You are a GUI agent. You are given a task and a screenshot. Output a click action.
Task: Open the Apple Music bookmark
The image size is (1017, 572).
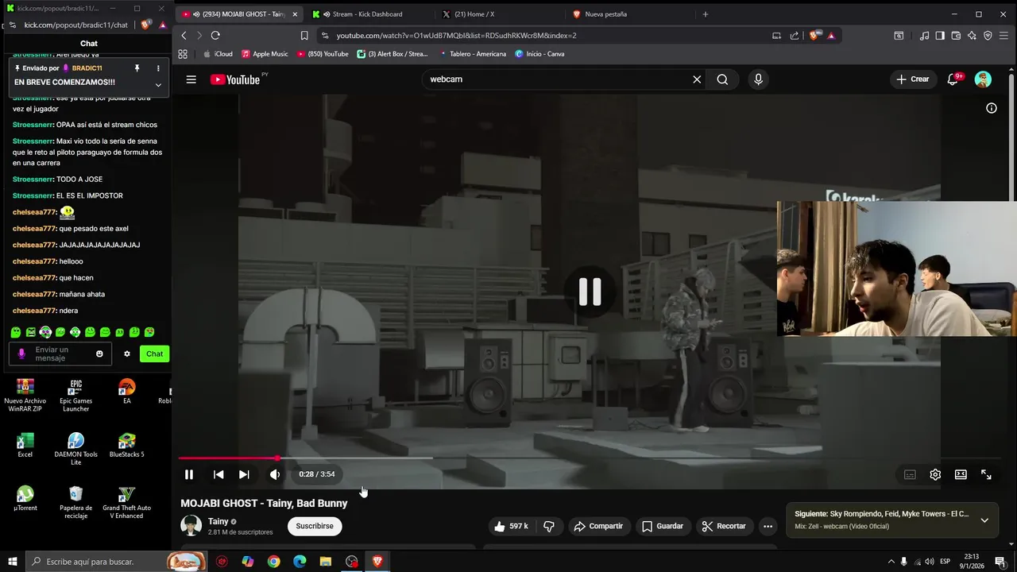coord(265,54)
